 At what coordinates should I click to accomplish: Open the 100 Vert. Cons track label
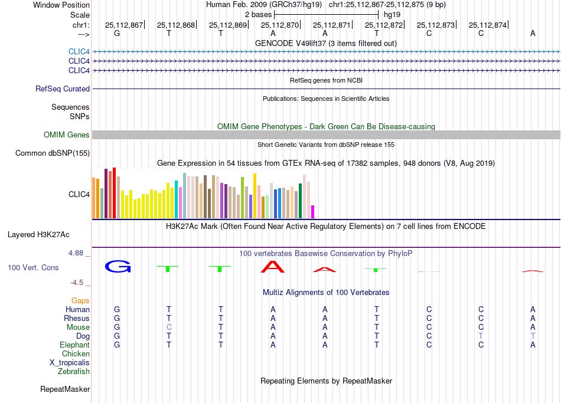tap(33, 267)
